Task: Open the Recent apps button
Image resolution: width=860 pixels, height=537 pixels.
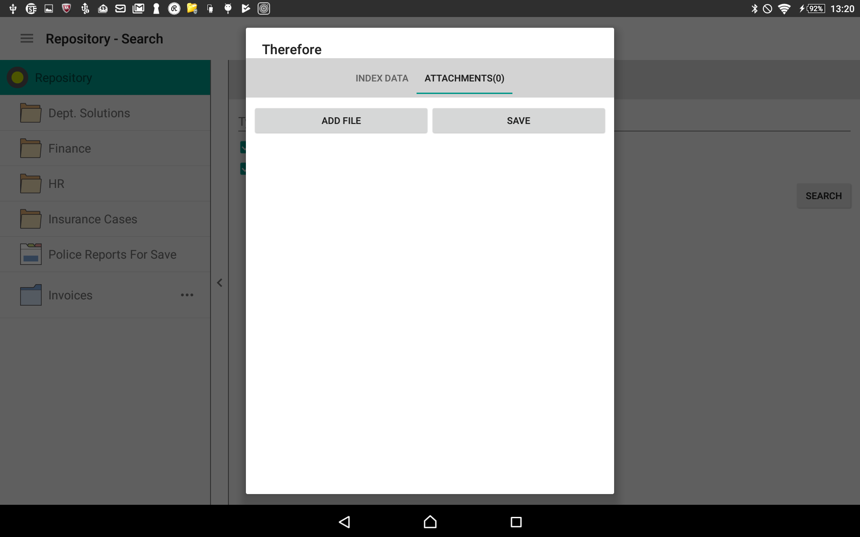Action: (516, 522)
